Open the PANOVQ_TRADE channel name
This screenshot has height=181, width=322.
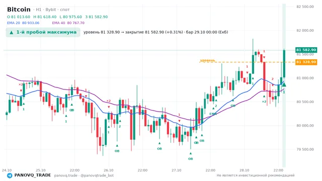point(33,175)
